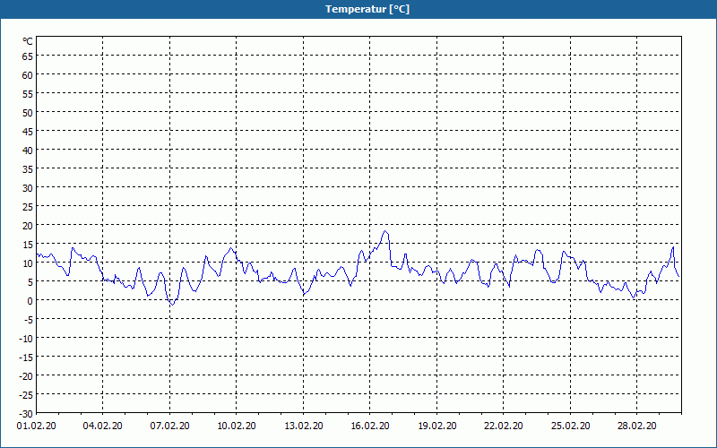Click the lowest temperature dip at 07.02.20
The height and width of the screenshot is (448, 717).
tap(172, 305)
